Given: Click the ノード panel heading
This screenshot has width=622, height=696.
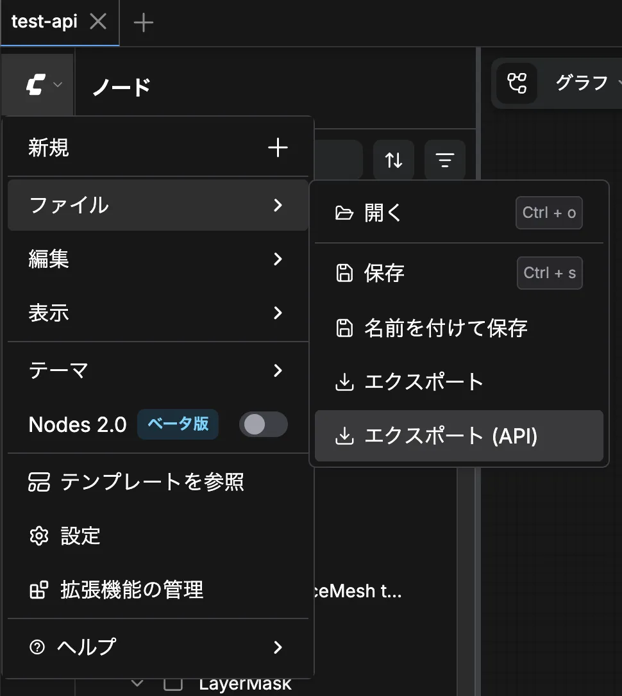Looking at the screenshot, I should pos(121,87).
